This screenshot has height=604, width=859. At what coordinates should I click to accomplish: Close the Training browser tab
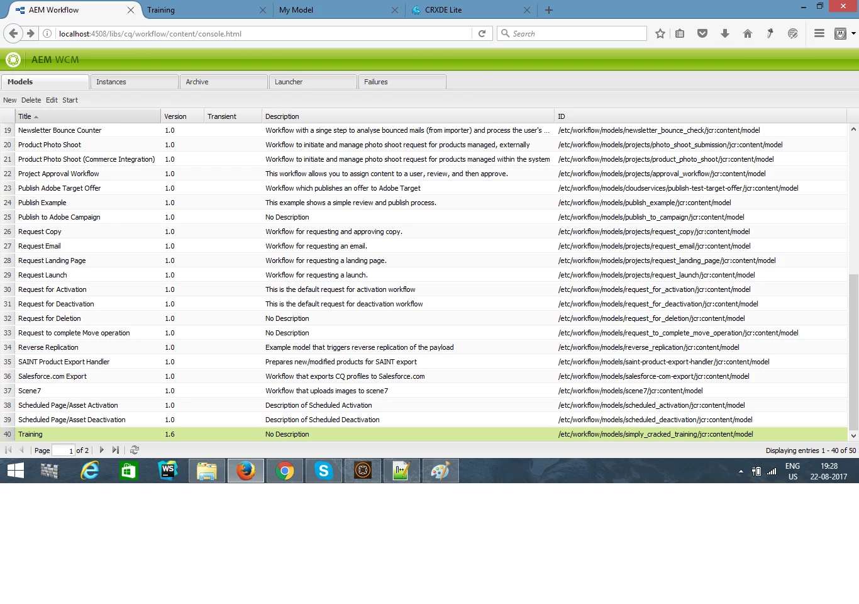coord(263,10)
